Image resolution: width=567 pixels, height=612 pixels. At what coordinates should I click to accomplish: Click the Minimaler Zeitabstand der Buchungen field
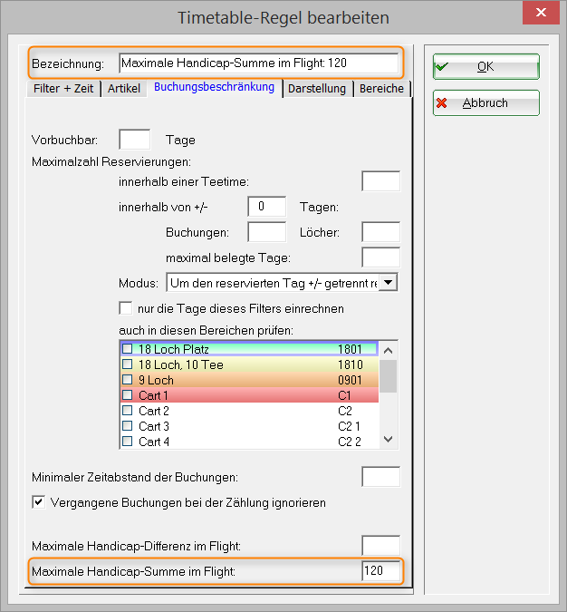pyautogui.click(x=380, y=477)
